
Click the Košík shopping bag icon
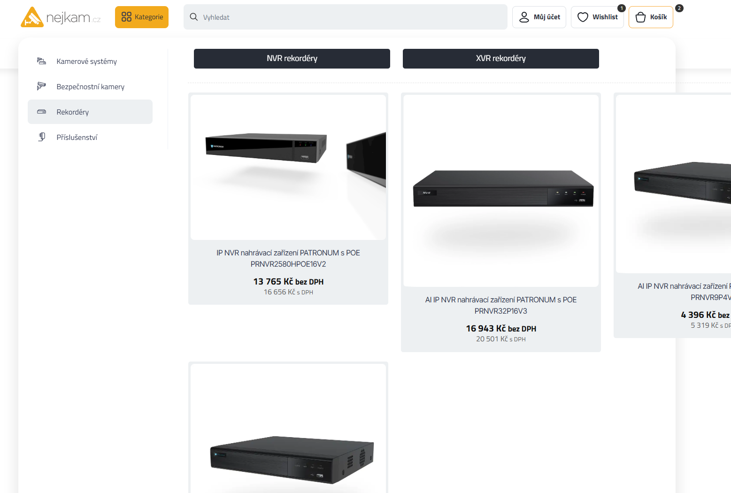pos(640,17)
